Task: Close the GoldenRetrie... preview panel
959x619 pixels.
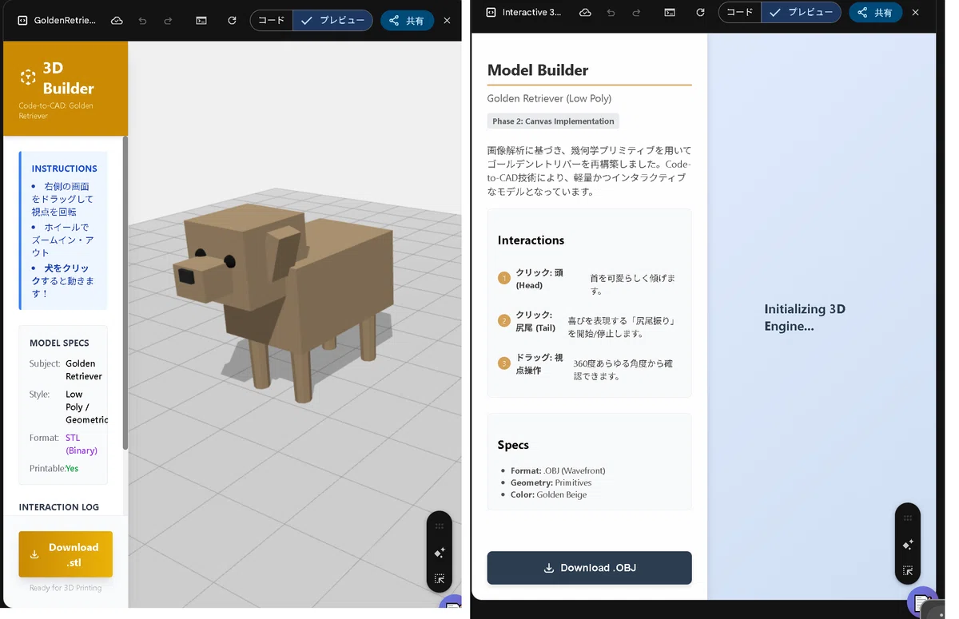Action: point(448,21)
